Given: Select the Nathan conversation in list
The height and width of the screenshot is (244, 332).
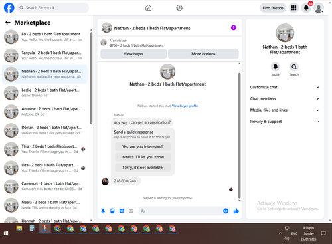Looking at the screenshot, I should pyautogui.click(x=44, y=74).
